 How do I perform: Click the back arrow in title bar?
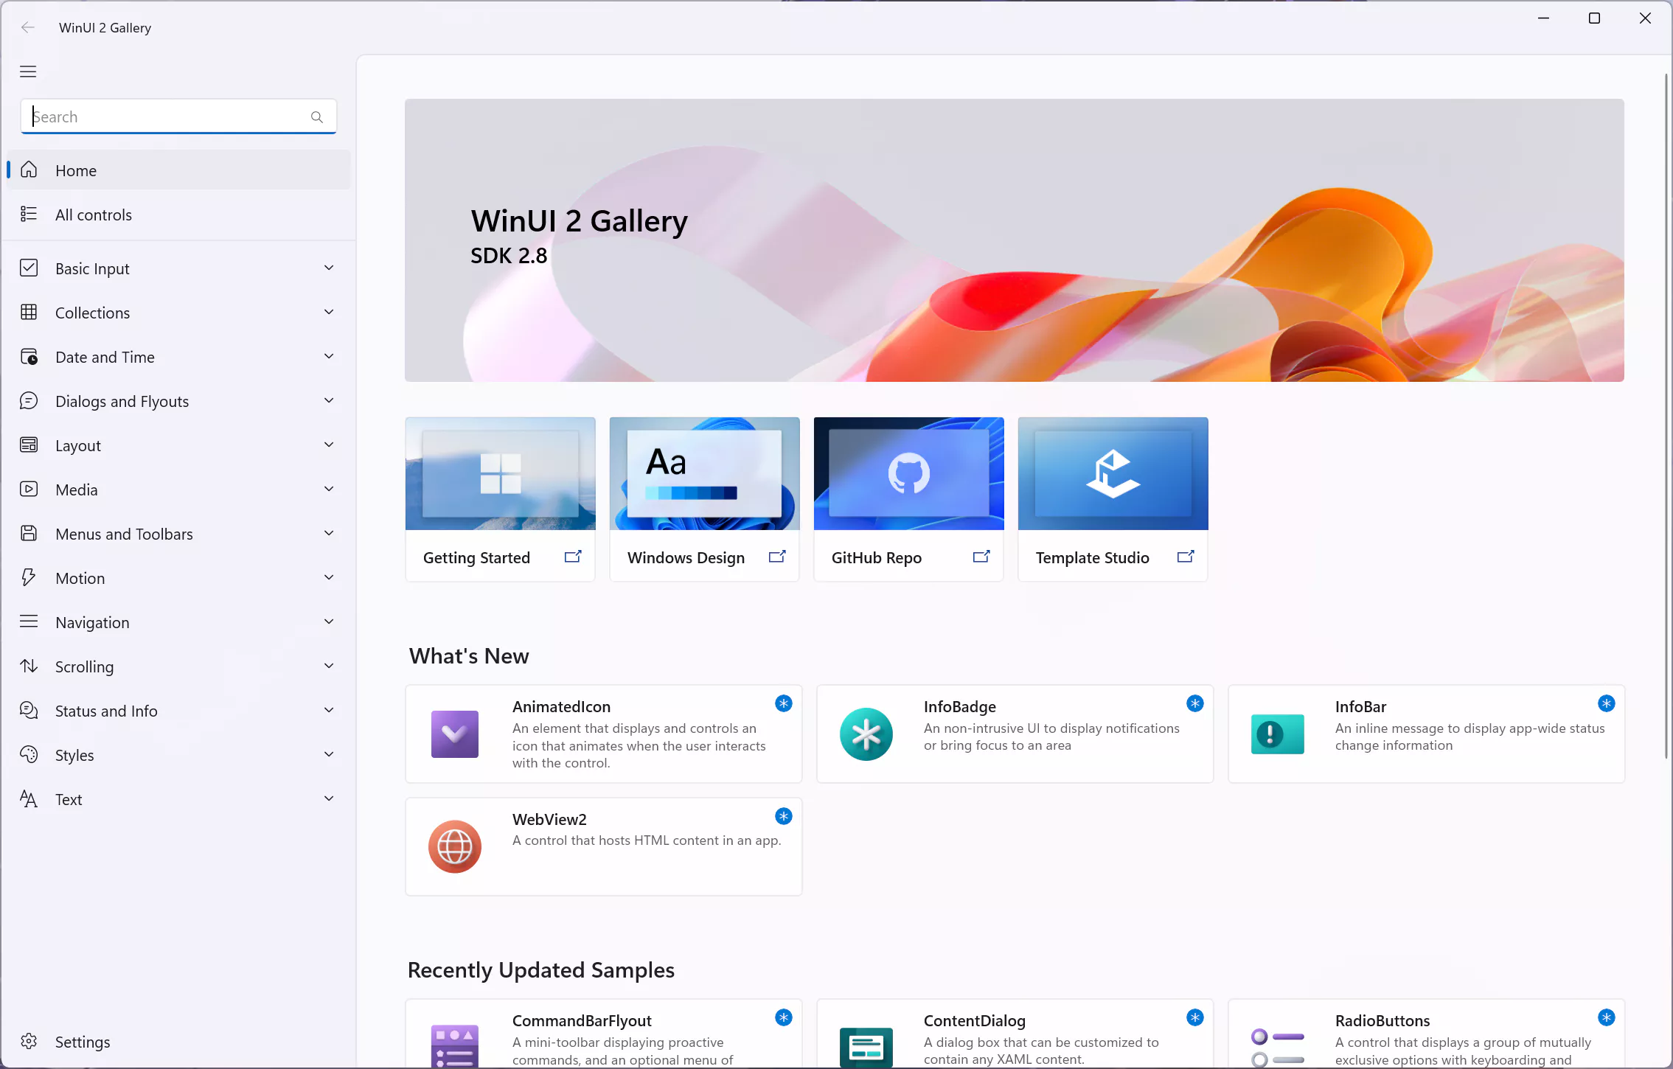point(28,28)
